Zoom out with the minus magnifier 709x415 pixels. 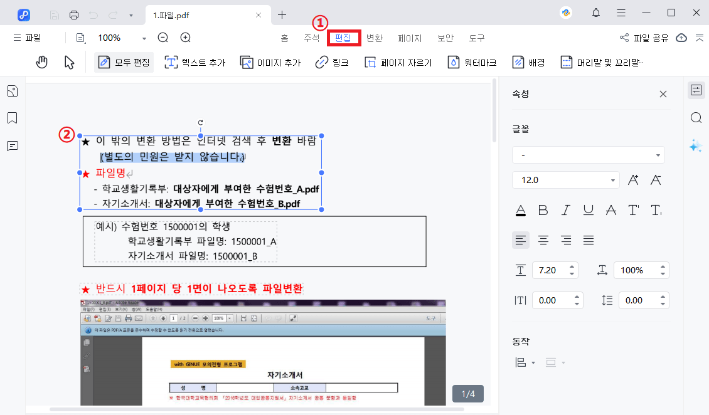pos(163,38)
